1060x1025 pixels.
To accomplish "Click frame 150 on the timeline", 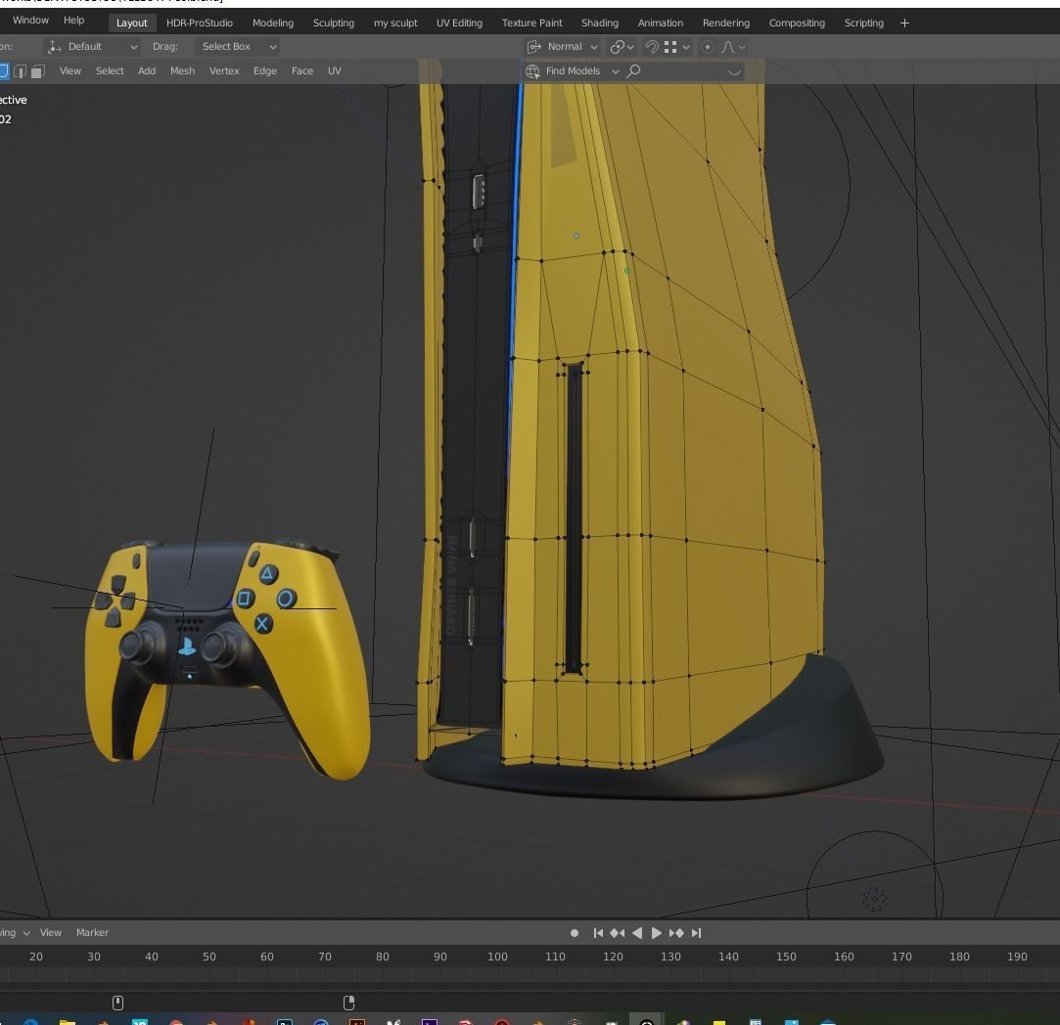I will click(x=786, y=957).
